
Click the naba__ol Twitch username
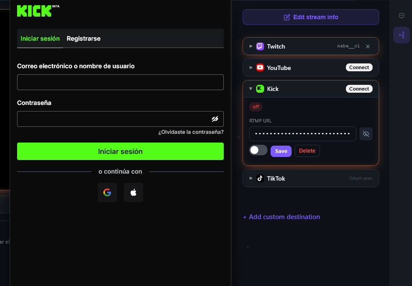click(349, 46)
